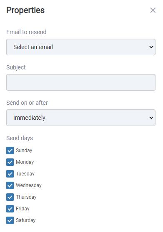Image resolution: width=163 pixels, height=232 pixels.
Task: Uncheck the Wednesday checkbox
Action: pyautogui.click(x=10, y=185)
